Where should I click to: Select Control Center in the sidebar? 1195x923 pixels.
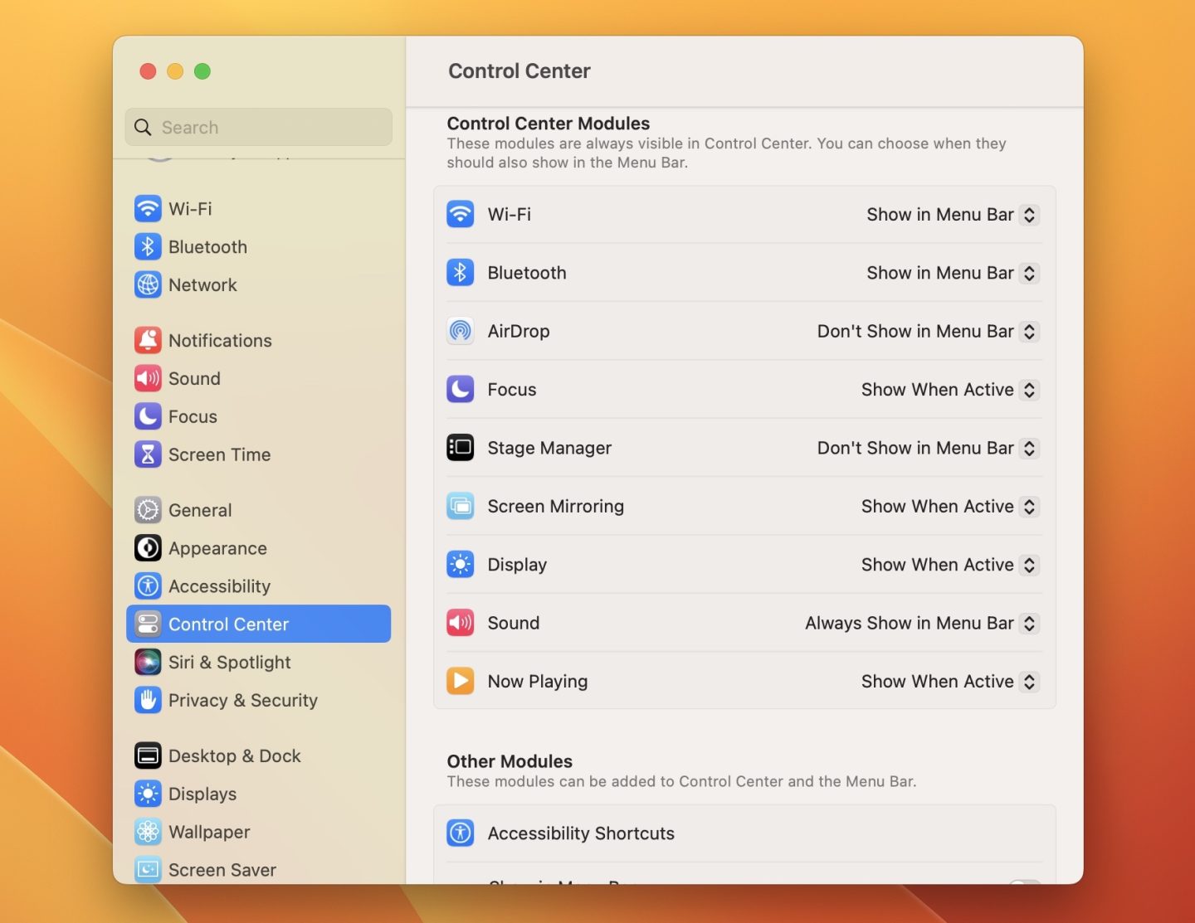(229, 624)
